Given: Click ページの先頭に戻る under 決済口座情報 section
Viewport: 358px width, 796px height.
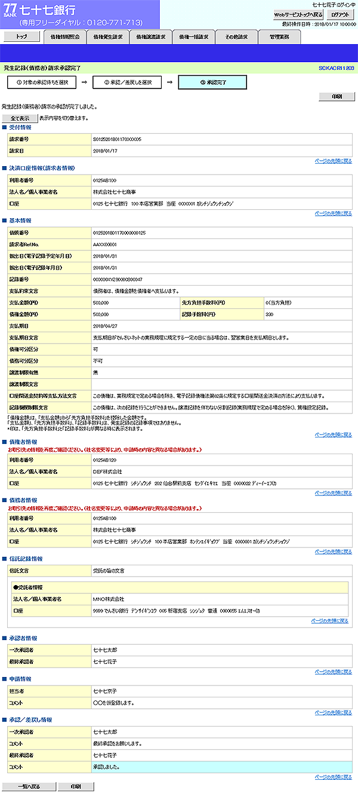Looking at the screenshot, I should (333, 213).
